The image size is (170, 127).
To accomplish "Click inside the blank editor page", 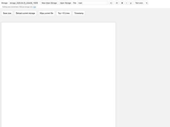I will pyautogui.click(x=58, y=75).
